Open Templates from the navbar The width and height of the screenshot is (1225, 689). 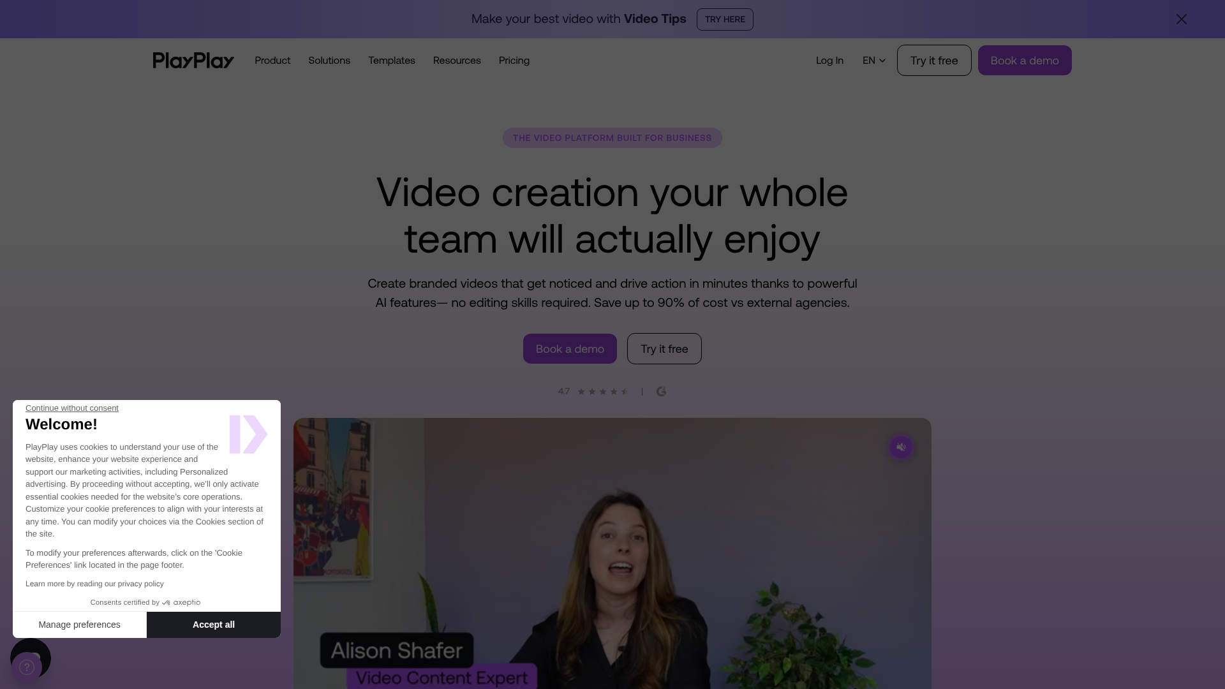click(x=391, y=60)
